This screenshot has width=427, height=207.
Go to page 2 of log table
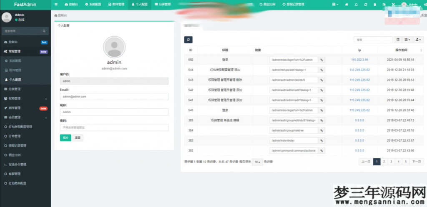coord(384,162)
